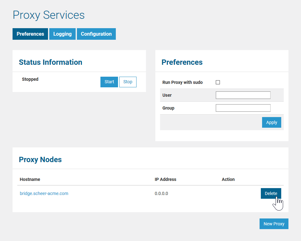The width and height of the screenshot is (301, 241).
Task: Click the Start button
Action: point(109,82)
